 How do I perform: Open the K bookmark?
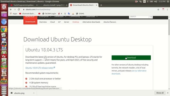[60, 14]
